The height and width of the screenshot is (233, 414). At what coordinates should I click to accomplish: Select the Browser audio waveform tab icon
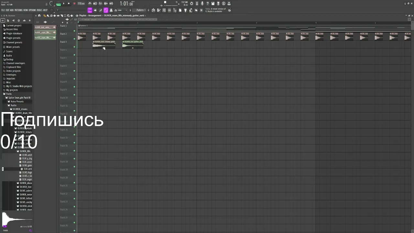pyautogui.click(x=3, y=20)
